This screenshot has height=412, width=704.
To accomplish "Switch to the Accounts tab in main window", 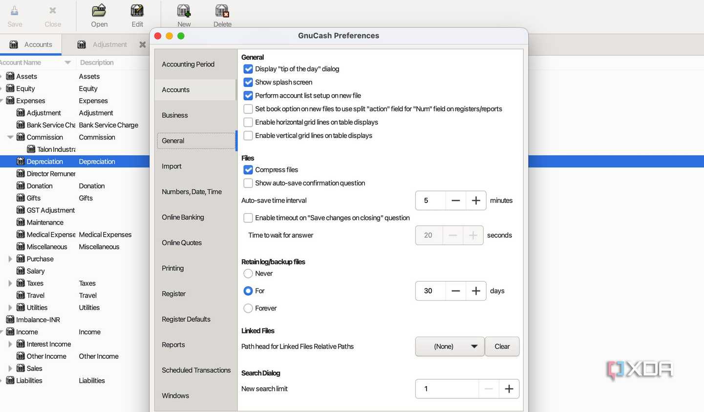I will pyautogui.click(x=31, y=44).
